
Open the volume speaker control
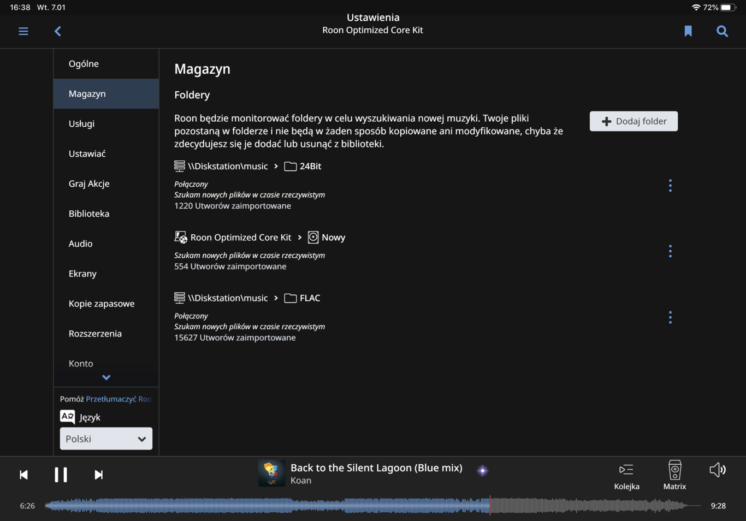click(718, 470)
